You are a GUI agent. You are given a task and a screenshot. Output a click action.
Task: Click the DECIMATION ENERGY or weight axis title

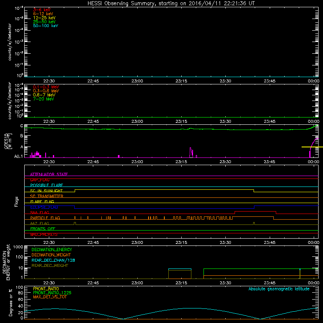[x=6, y=262]
